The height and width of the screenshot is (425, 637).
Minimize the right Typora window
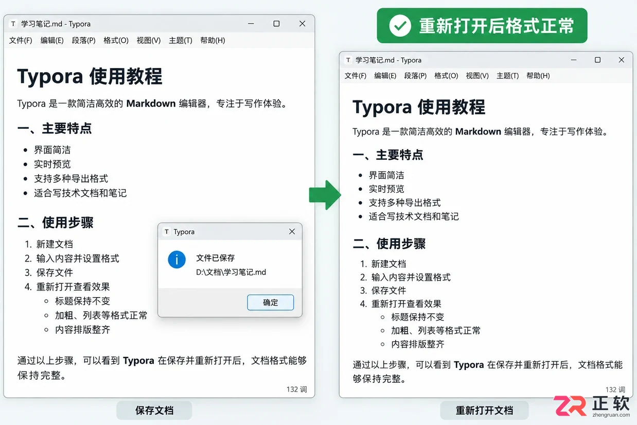574,60
